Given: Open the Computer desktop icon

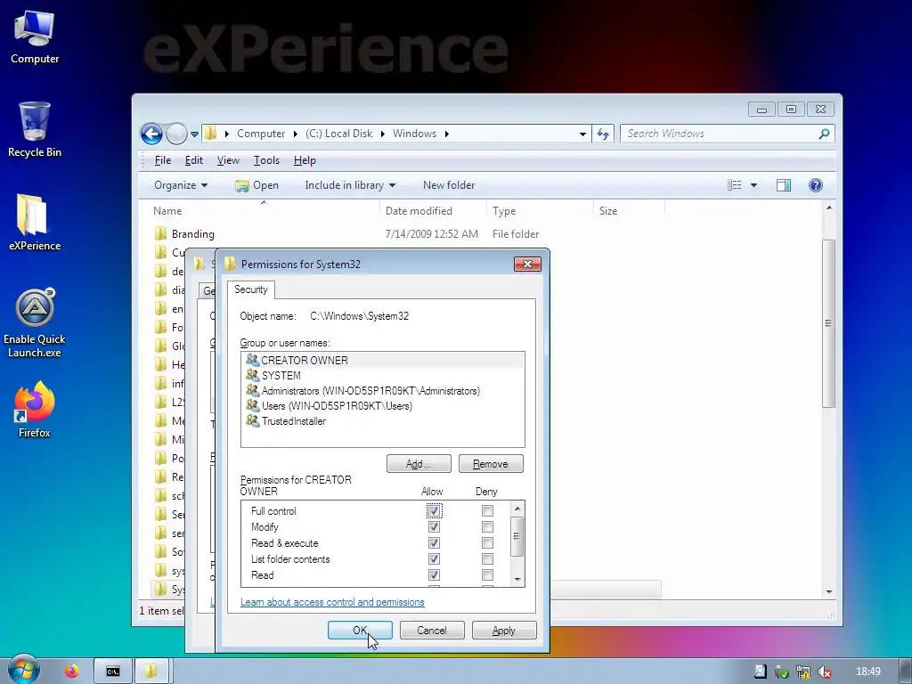Looking at the screenshot, I should click(x=35, y=37).
